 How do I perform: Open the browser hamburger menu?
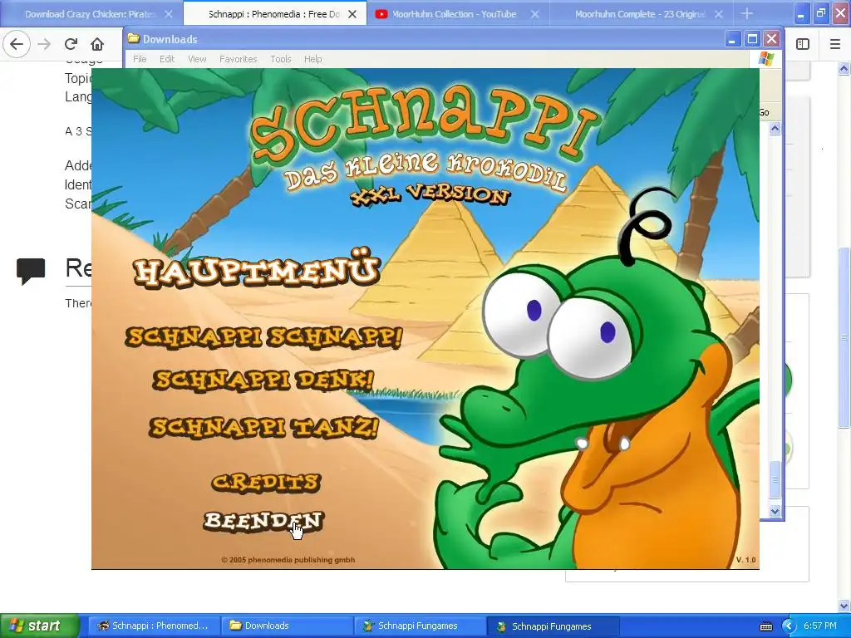click(x=835, y=44)
